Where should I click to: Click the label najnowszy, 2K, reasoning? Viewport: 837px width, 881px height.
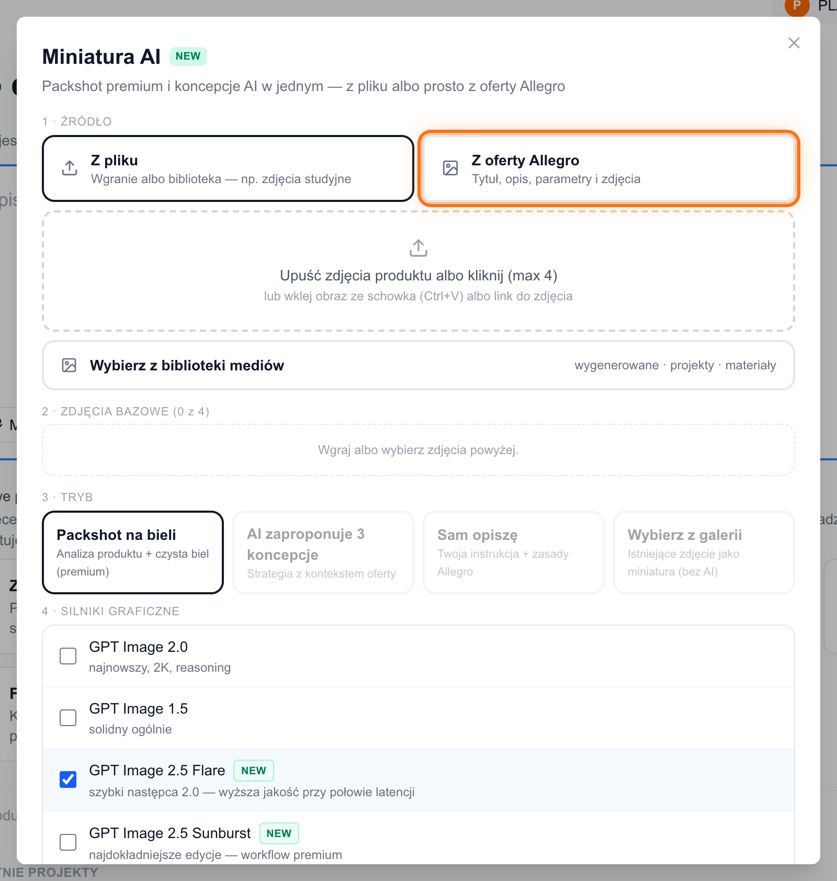[160, 668]
